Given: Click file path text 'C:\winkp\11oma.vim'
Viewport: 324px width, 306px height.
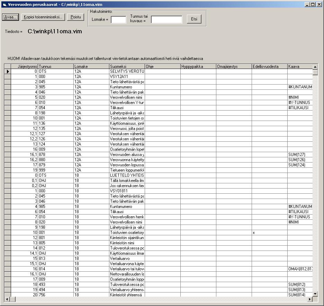Looking at the screenshot, I should [x=55, y=31].
